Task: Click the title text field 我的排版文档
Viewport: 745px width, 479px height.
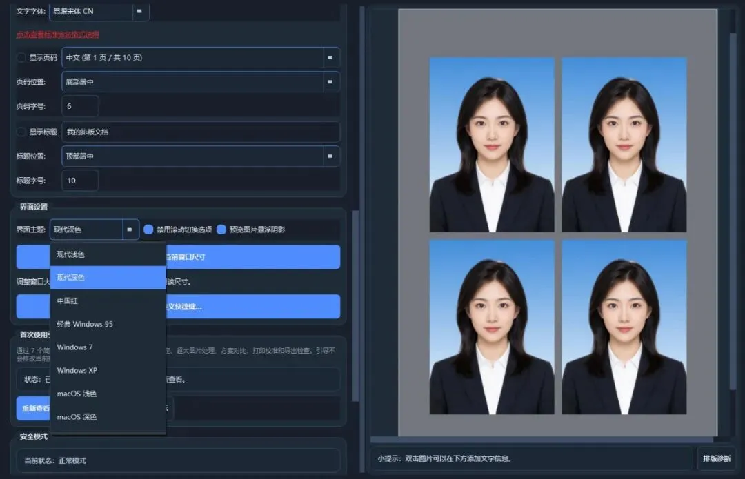Action: click(201, 132)
